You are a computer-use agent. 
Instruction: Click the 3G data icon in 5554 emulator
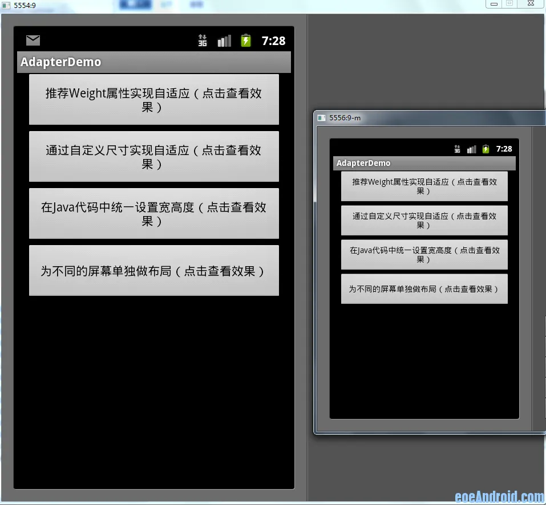coord(203,40)
